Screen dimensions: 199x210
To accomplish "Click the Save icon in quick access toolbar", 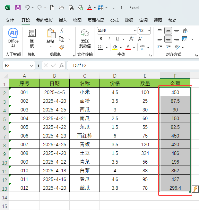I will pos(18,8).
